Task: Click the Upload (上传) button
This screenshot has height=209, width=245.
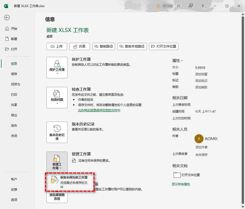Action: pyautogui.click(x=57, y=46)
